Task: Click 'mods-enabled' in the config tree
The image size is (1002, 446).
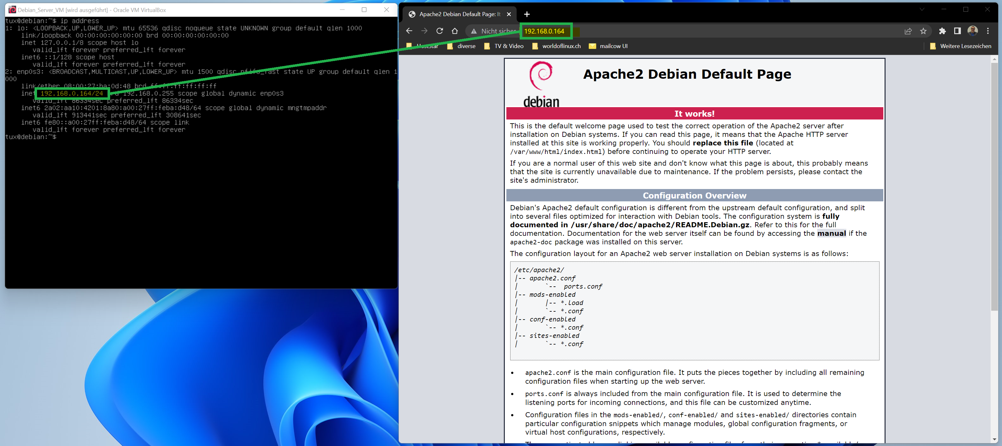Action: click(552, 295)
